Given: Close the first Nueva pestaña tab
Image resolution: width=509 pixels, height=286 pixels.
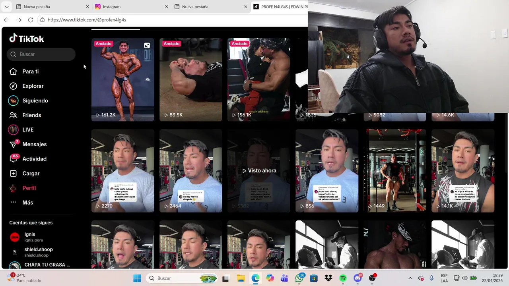Looking at the screenshot, I should tap(87, 7).
